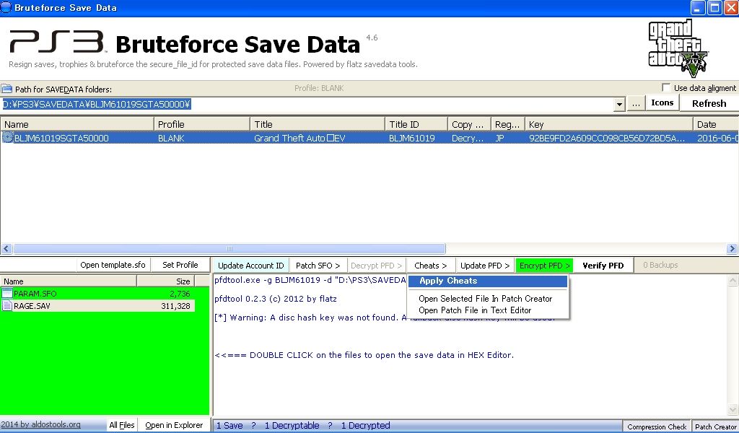Image resolution: width=739 pixels, height=433 pixels.
Task: Click the Set Profile button
Action: tap(180, 265)
